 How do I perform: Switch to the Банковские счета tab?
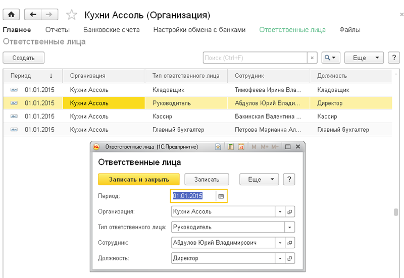coord(111,30)
